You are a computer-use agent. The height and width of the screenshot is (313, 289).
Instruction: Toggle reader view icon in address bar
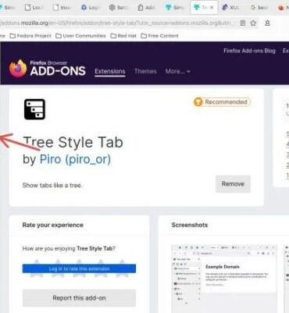coord(243,23)
